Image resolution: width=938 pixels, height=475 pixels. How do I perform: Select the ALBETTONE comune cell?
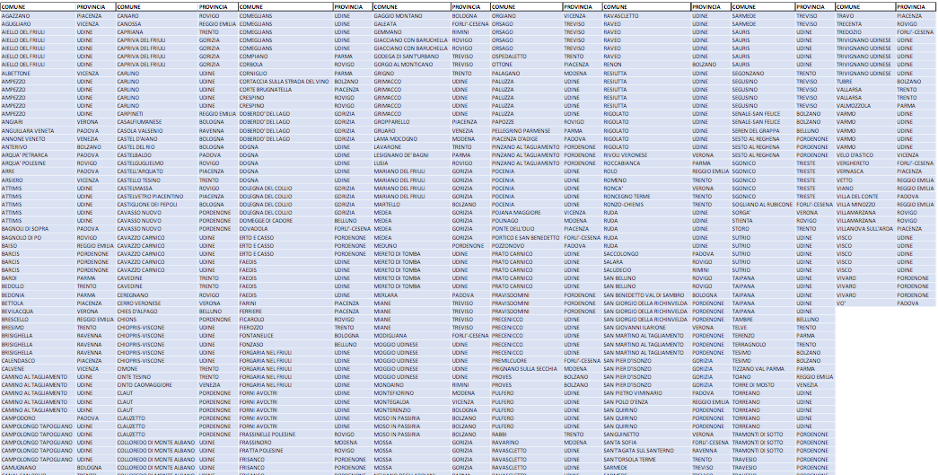18,72
